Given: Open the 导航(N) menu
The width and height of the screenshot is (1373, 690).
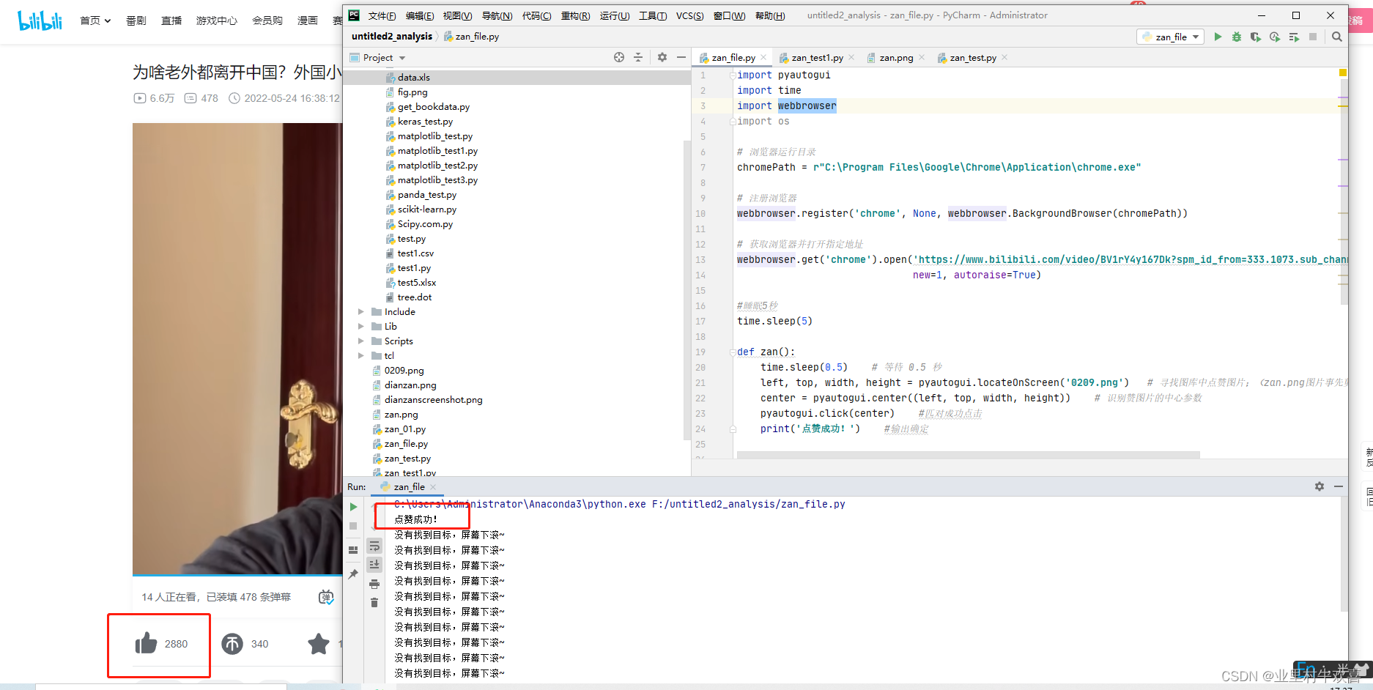Looking at the screenshot, I should pos(497,15).
